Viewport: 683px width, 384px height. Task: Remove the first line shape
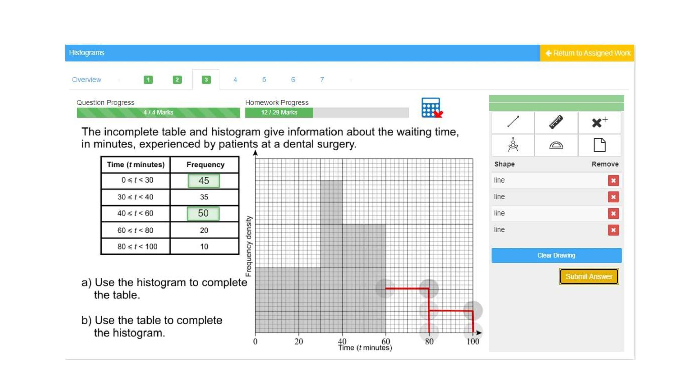click(x=613, y=180)
